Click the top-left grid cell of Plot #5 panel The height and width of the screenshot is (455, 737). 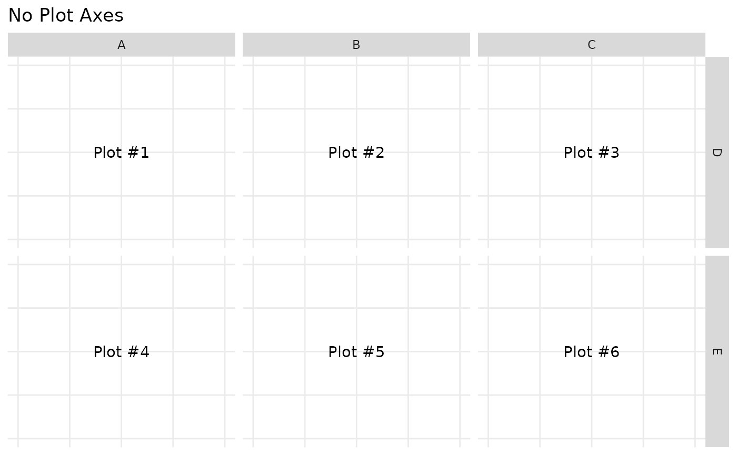coord(278,286)
